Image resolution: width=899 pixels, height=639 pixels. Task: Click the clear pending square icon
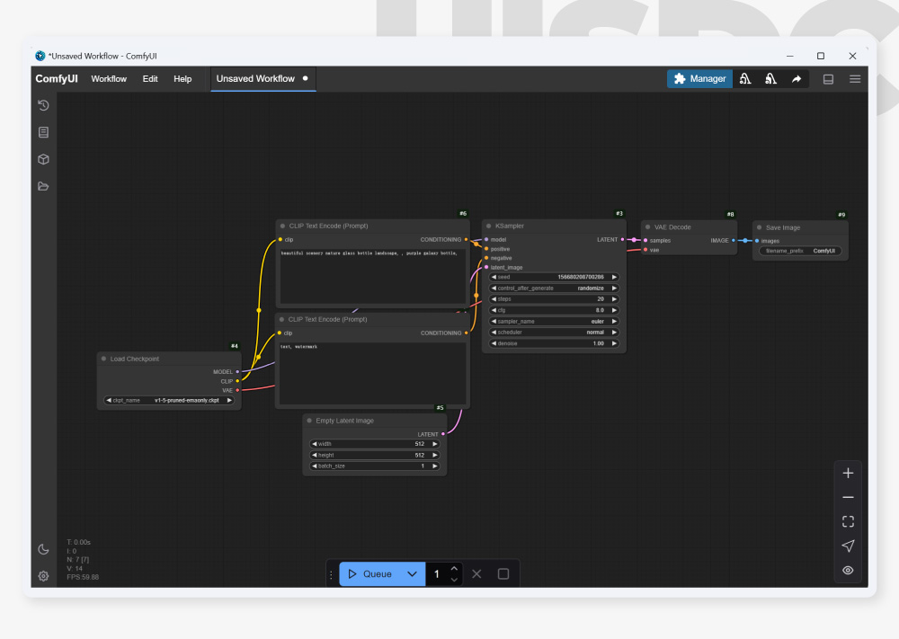coord(503,573)
